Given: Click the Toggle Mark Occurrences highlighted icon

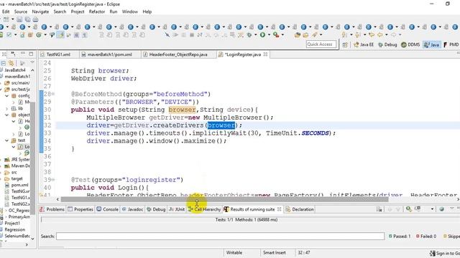Looking at the screenshot, I should click(60, 35).
